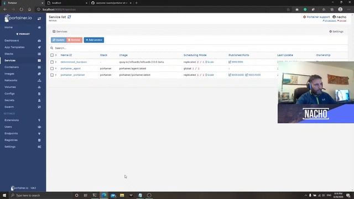Click the Images clone icon
Viewport: 354px width, 199px height.
point(39,74)
